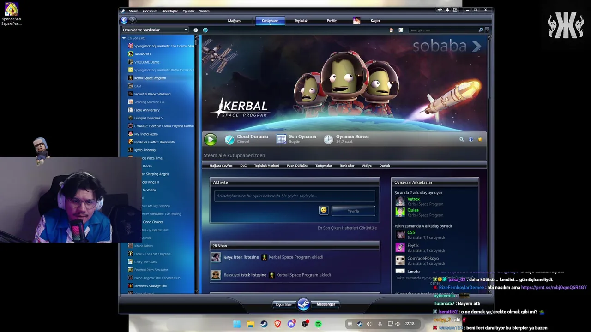591x332 pixels.
Task: Click En Son Çıkan Haberleri Görüntüle link
Action: [x=347, y=228]
